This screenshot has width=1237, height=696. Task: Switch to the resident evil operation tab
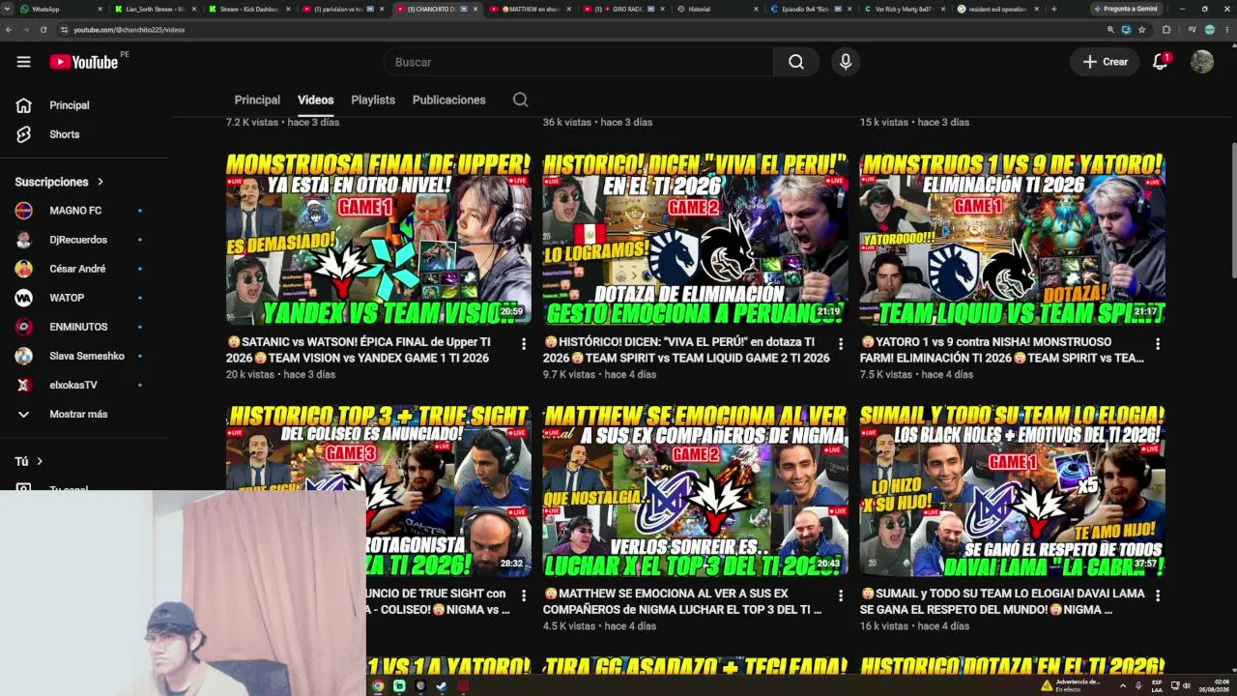pos(998,9)
